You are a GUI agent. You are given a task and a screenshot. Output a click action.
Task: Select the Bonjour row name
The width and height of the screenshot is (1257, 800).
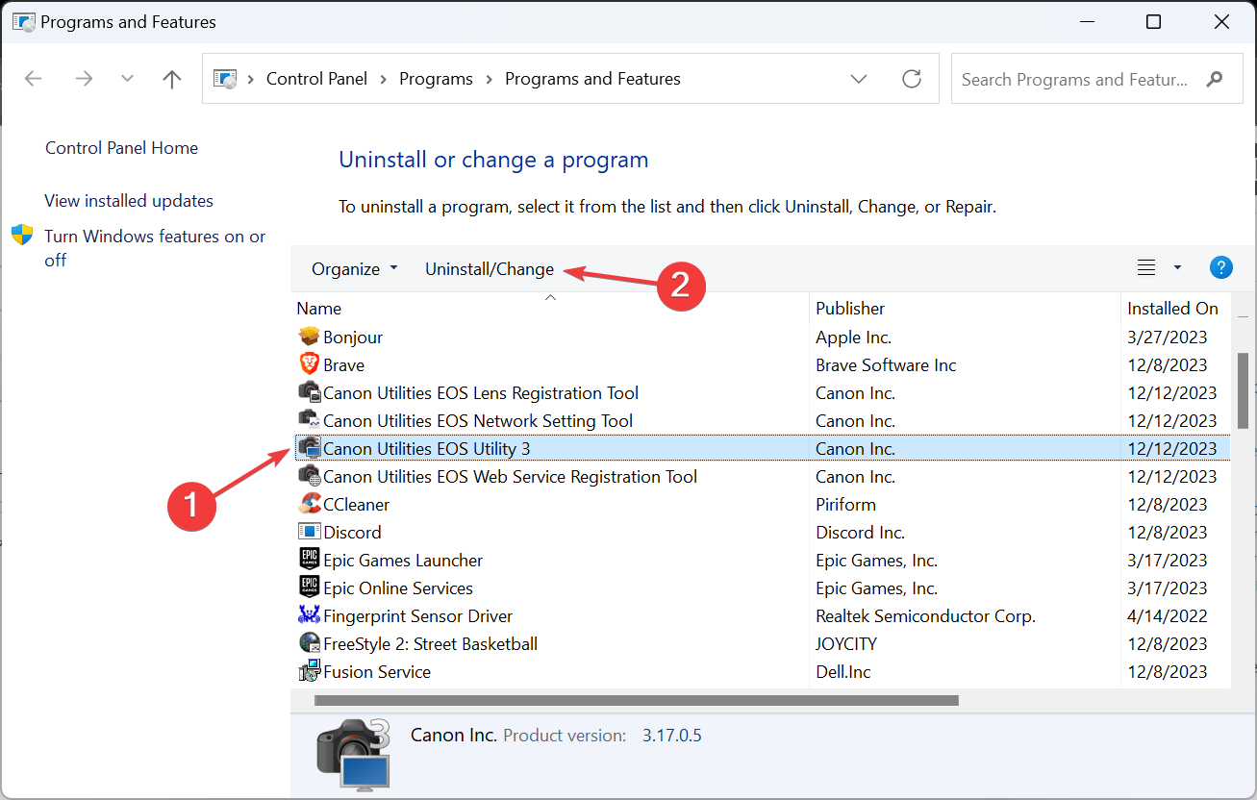point(353,337)
